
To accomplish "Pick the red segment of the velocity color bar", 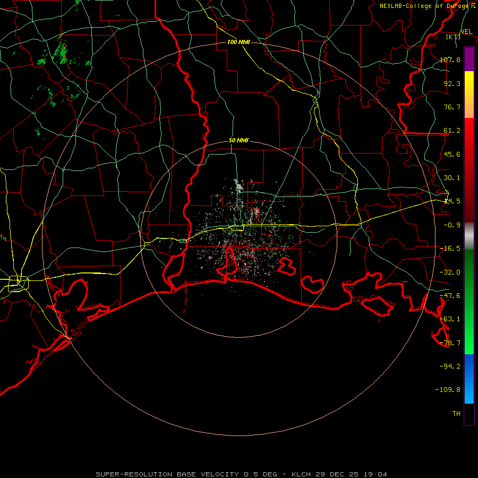I will click(x=469, y=170).
